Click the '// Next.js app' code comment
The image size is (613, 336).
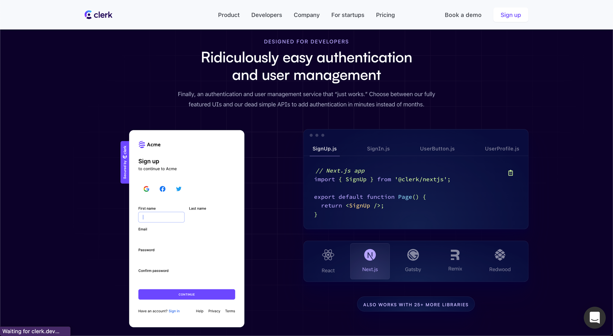[340, 171]
